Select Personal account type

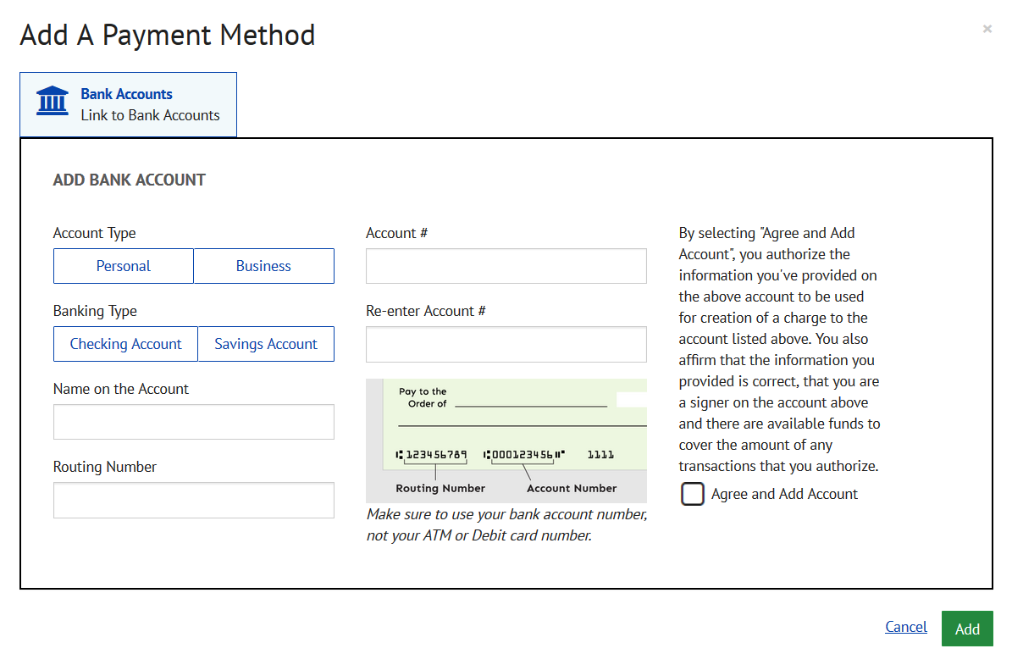124,266
